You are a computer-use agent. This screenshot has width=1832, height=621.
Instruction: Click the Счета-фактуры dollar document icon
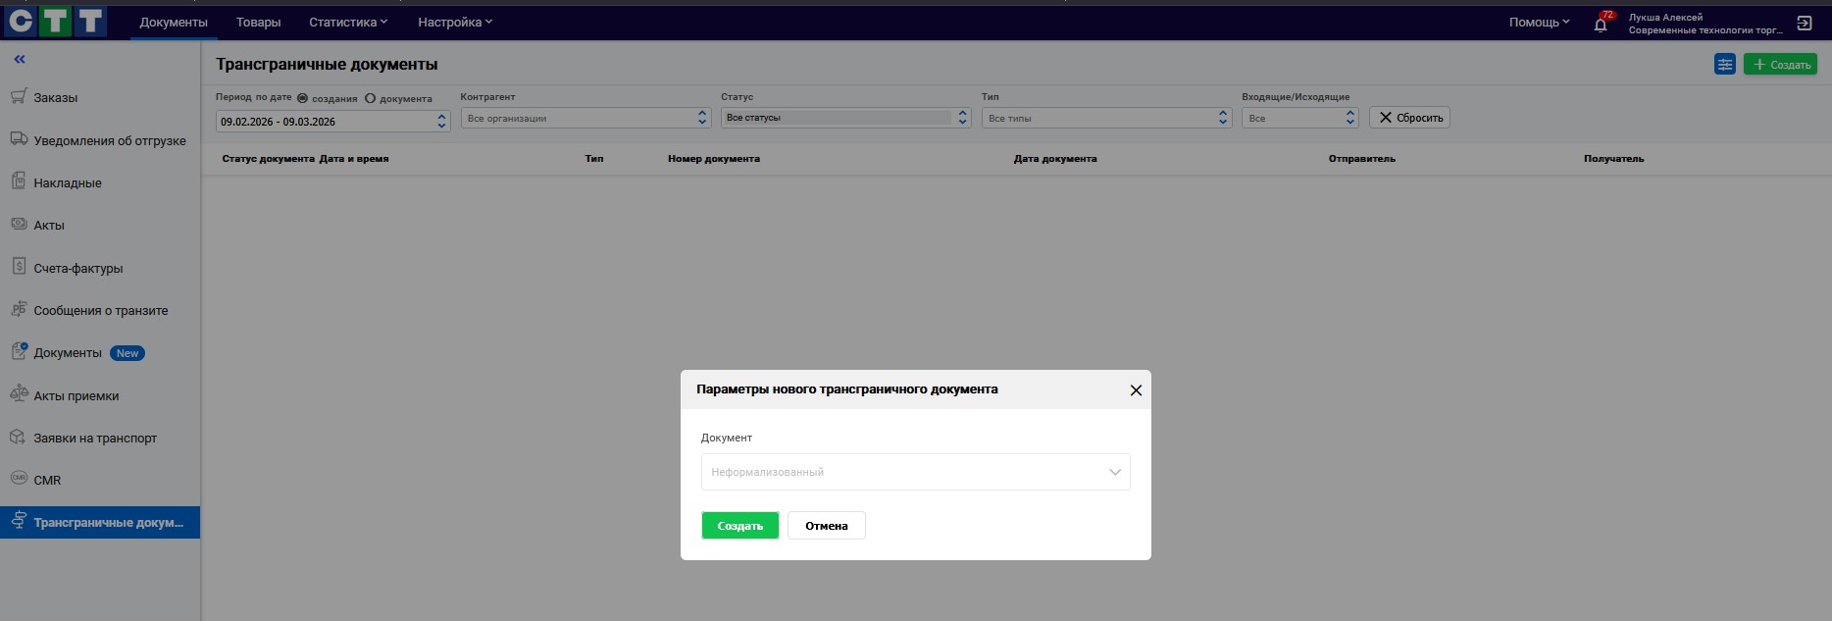tap(19, 267)
